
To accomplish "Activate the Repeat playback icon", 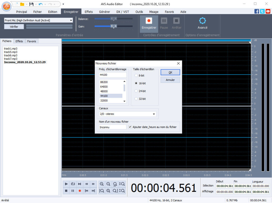I will (x=73, y=184).
